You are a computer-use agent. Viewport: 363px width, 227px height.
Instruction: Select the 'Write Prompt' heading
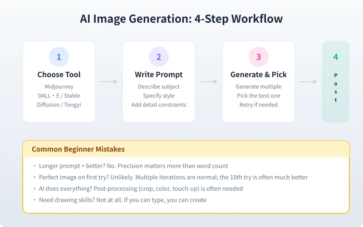(x=158, y=74)
